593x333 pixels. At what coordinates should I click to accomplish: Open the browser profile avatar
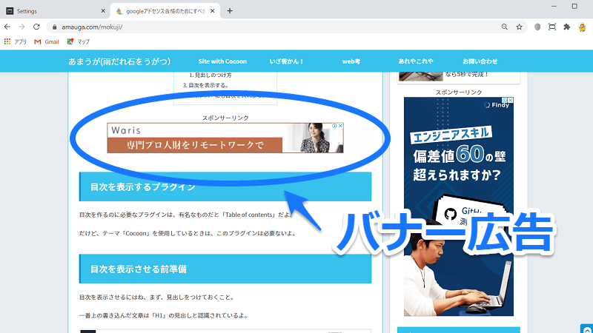click(581, 27)
